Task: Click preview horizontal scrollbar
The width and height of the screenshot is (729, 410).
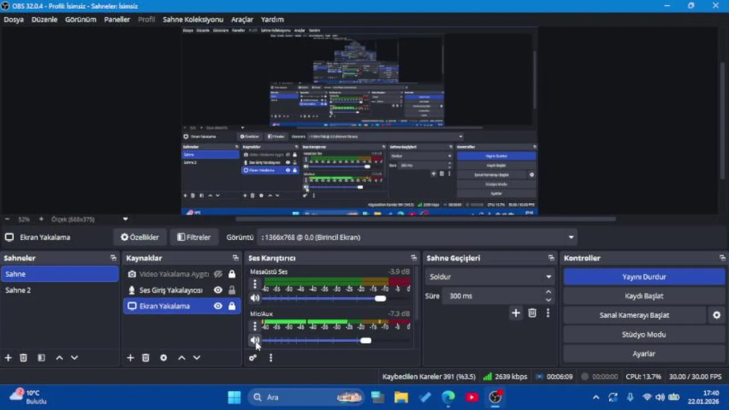Action: point(426,219)
